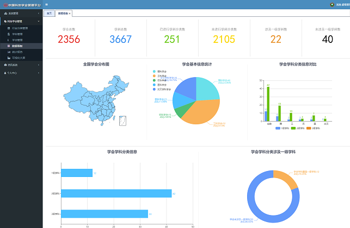The image size is (350, 228).
Task: Toggle the green pie legend item
Action: pyautogui.click(x=160, y=80)
